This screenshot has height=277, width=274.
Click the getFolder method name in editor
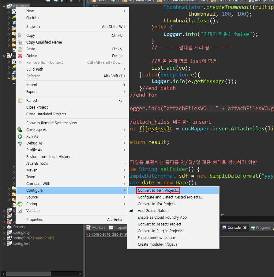tap(174, 169)
